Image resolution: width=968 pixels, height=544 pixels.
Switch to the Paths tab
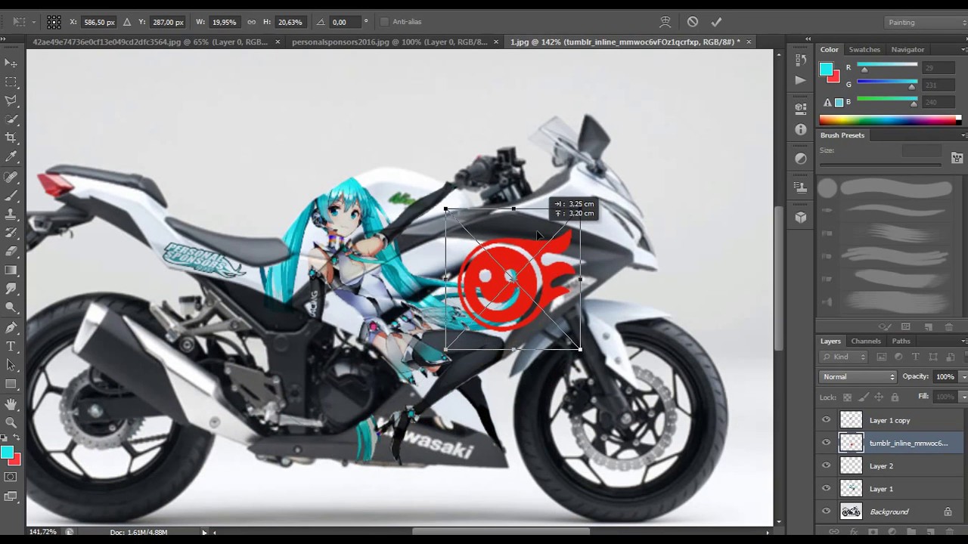pos(901,341)
